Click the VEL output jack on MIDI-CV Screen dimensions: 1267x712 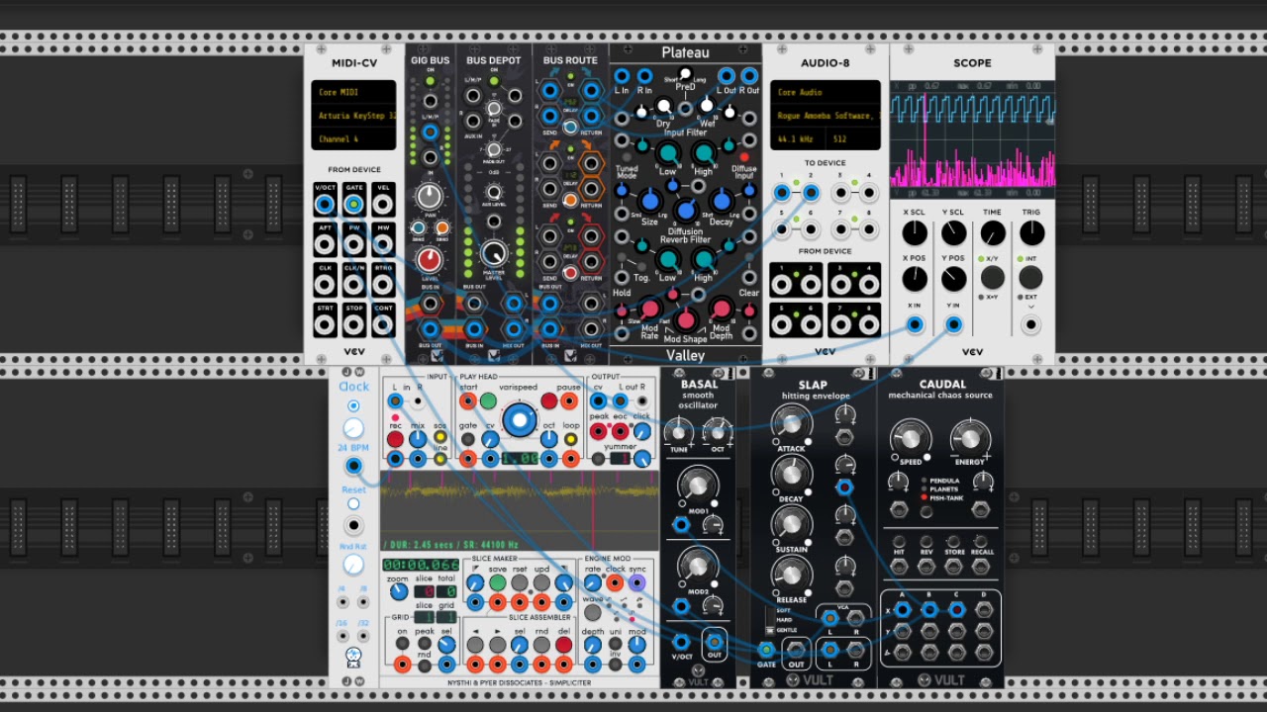383,205
